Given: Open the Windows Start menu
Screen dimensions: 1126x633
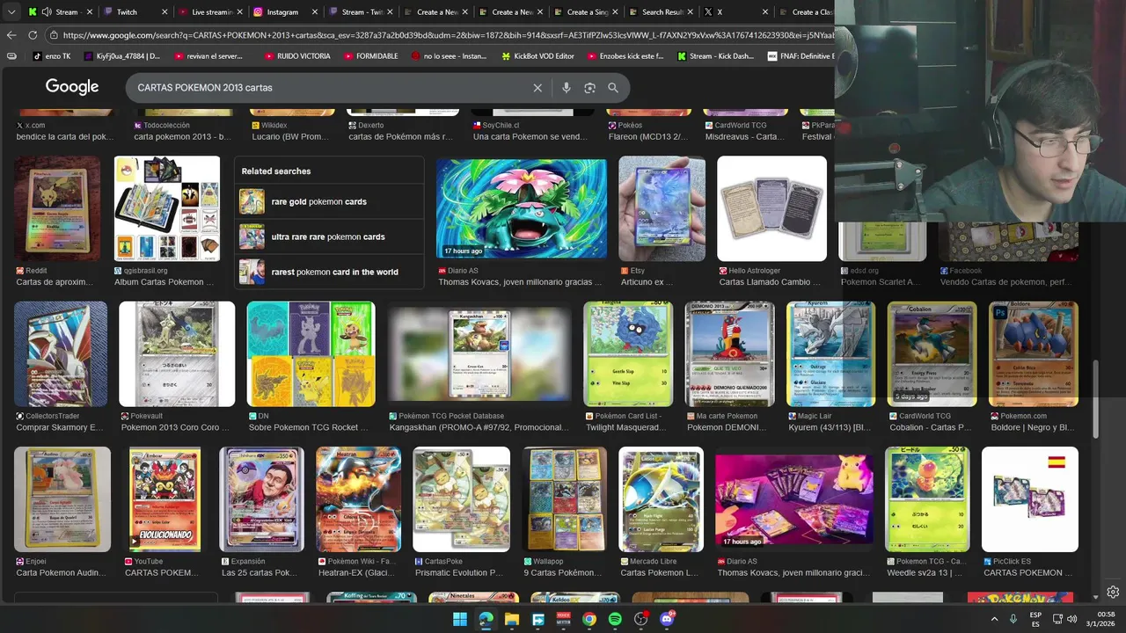Looking at the screenshot, I should (x=460, y=619).
